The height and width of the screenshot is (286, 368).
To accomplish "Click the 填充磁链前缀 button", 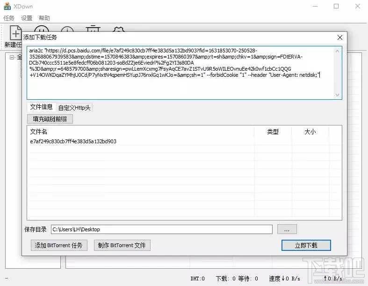I will [x=50, y=119].
